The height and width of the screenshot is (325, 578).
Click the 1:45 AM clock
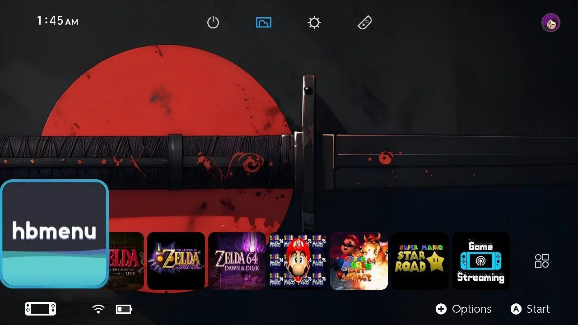(x=57, y=21)
